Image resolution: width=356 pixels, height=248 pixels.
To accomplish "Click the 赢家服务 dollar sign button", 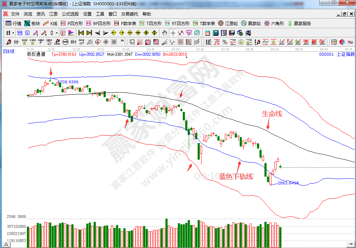I will pos(299,23).
